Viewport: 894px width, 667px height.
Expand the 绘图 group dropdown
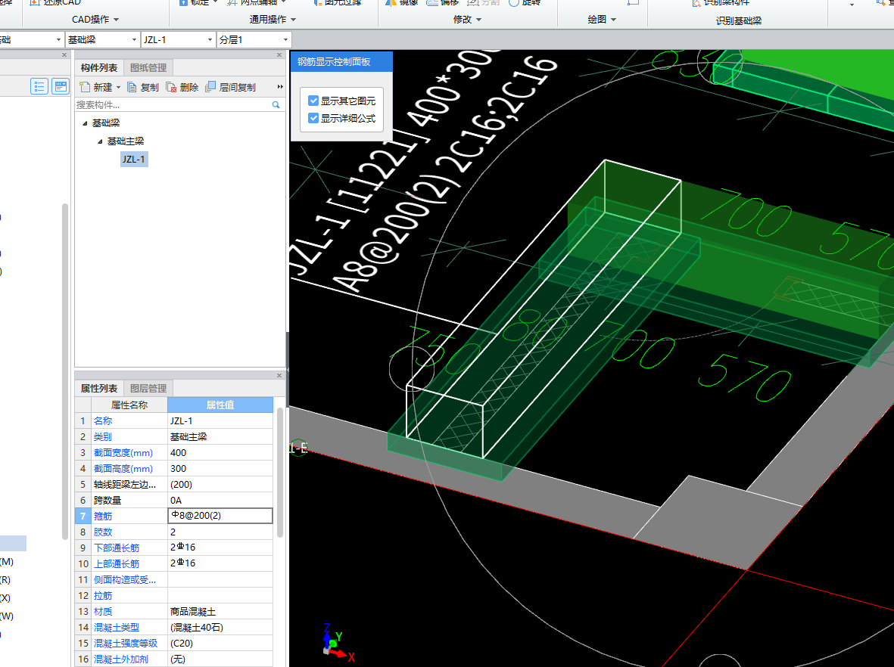(613, 20)
